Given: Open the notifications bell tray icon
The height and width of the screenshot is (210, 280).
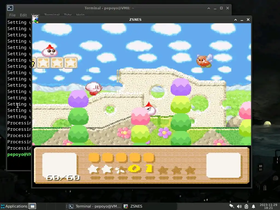Looking at the screenshot, I should (253, 206).
